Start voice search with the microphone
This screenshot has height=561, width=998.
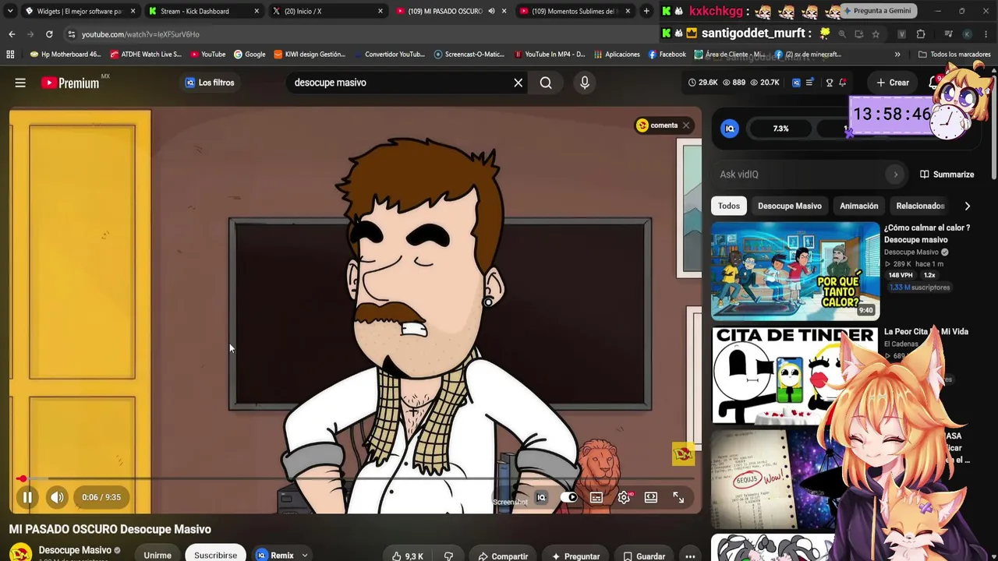[x=585, y=83]
